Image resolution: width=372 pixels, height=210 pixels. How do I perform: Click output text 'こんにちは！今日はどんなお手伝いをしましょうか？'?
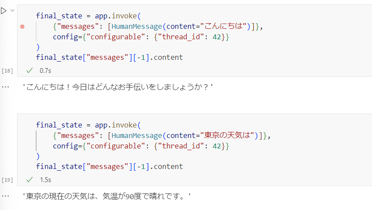[x=118, y=87]
